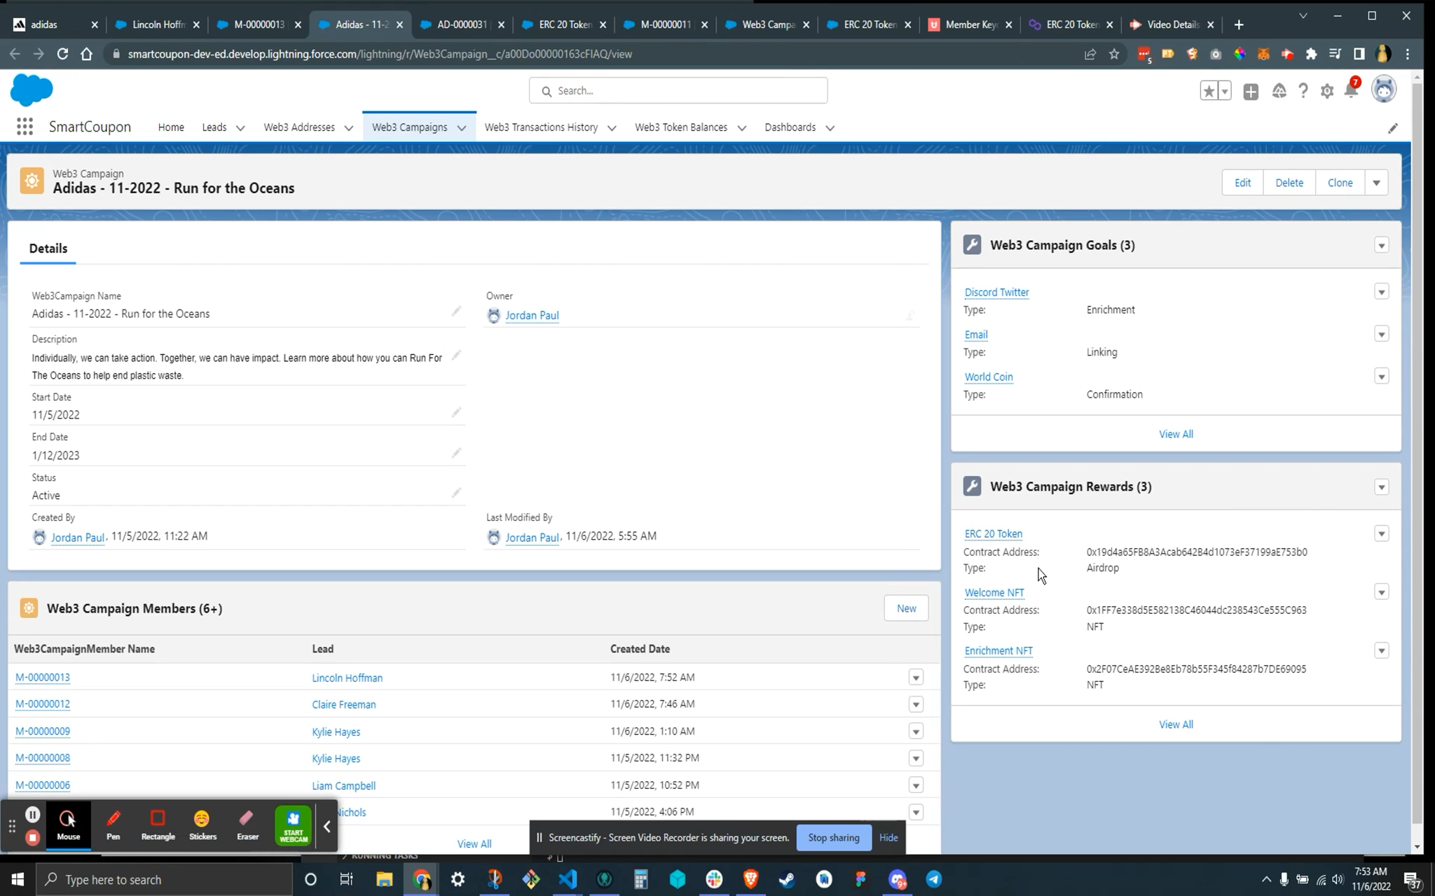Add a New campaign member
The width and height of the screenshot is (1435, 896).
coord(906,608)
